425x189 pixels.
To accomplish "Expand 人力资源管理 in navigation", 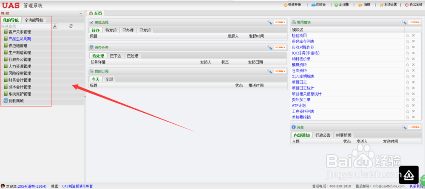I will [x=20, y=67].
